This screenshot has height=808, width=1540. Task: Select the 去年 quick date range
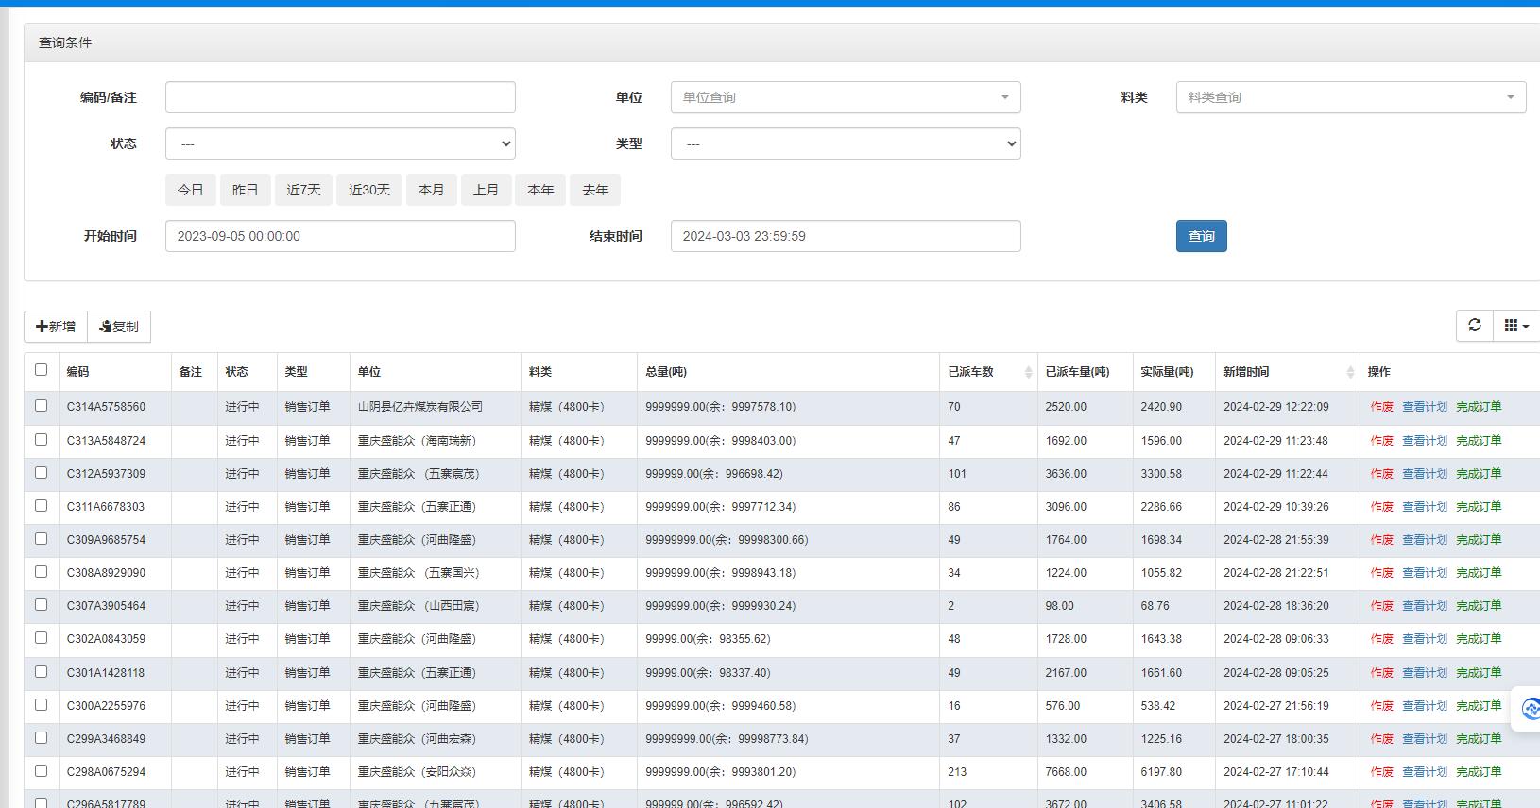(x=595, y=190)
